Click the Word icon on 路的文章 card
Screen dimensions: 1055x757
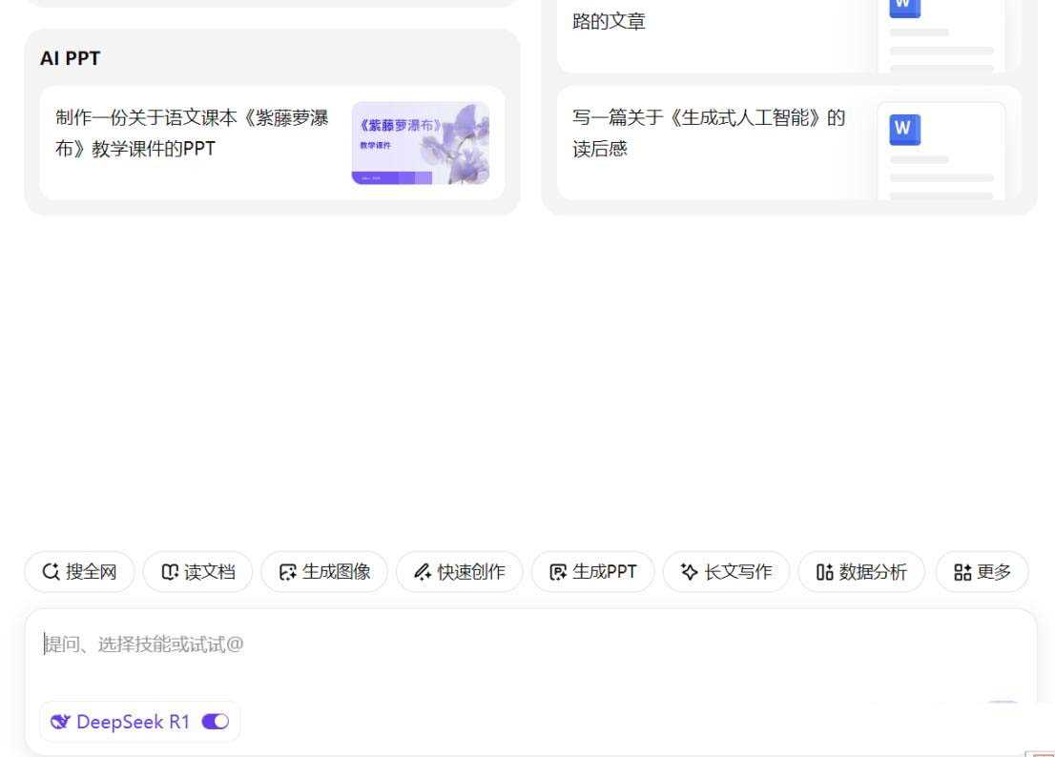(905, 8)
